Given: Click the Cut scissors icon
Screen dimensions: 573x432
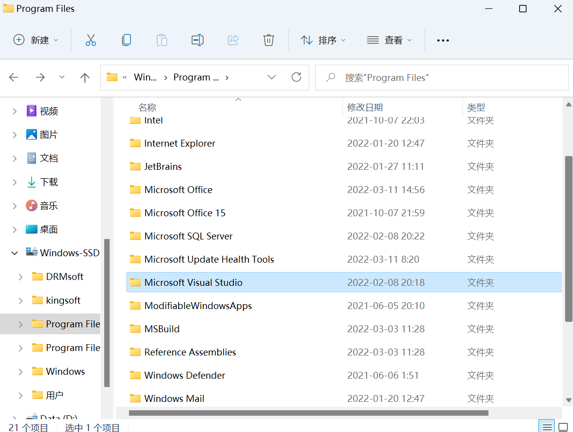Looking at the screenshot, I should tap(90, 40).
